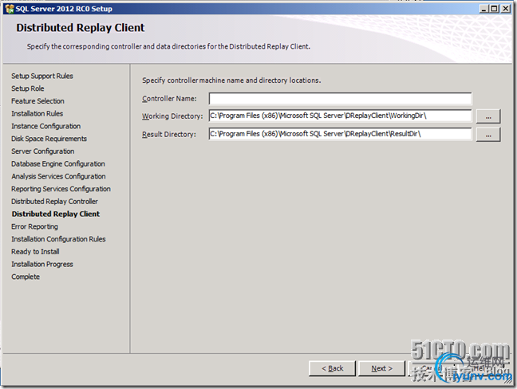Image resolution: width=517 pixels, height=389 pixels.
Task: Select the bold Distributed Replay Client step
Action: tap(56, 214)
